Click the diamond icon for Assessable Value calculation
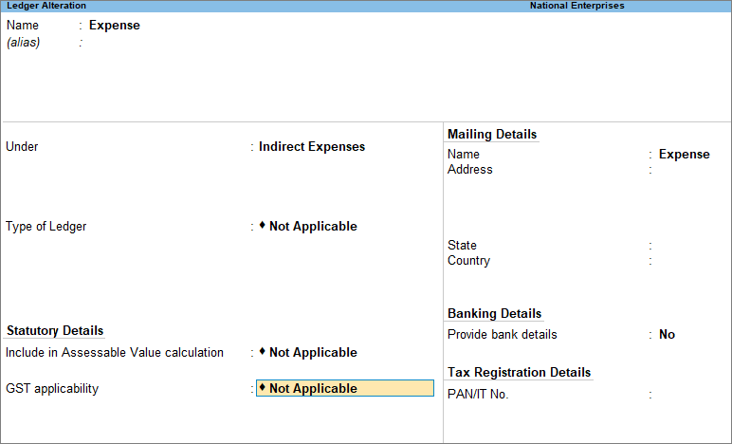Image resolution: width=732 pixels, height=444 pixels. coord(263,352)
